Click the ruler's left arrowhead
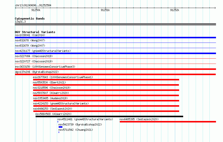The image size is (223, 142). click(x=16, y=8)
